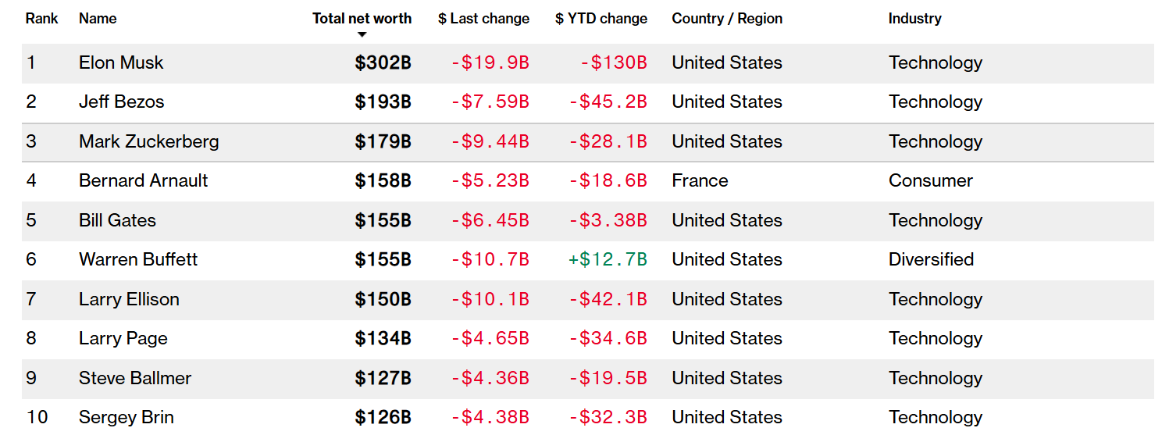
Task: Click the $ YTD change header
Action: pos(601,19)
